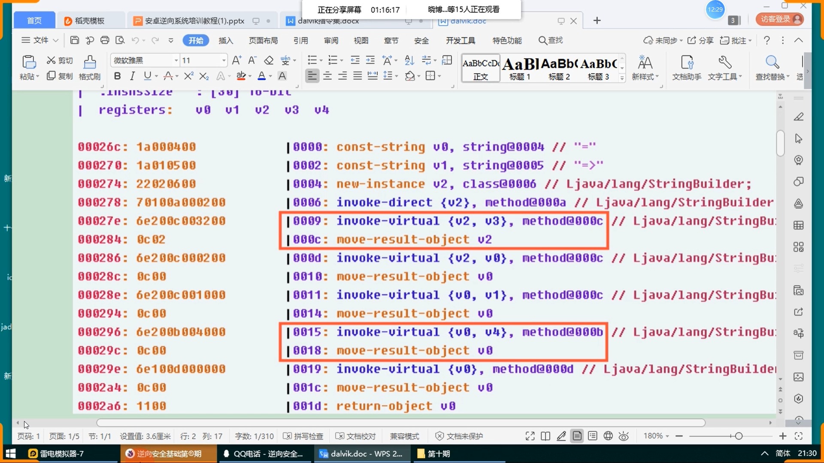Click 文档校对 in status bar
The width and height of the screenshot is (824, 463).
click(x=355, y=436)
